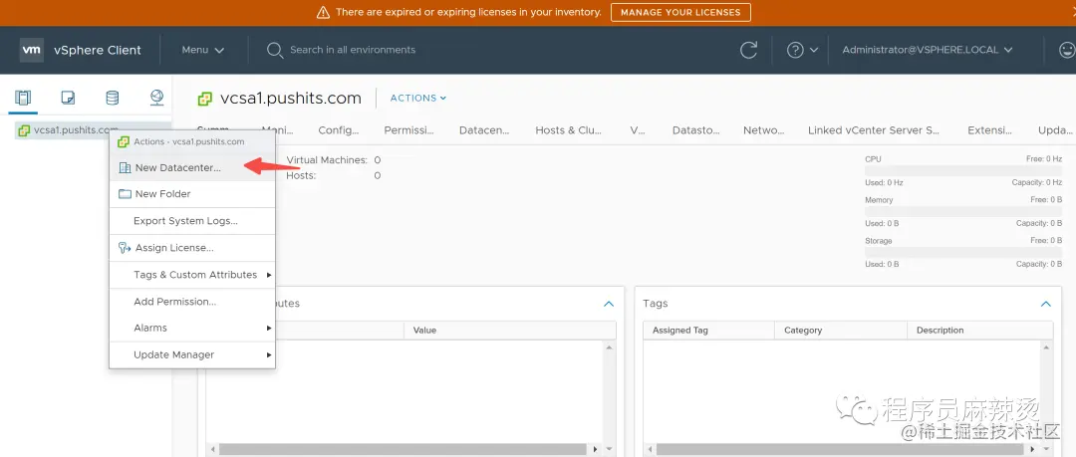Viewport: 1076px width, 457px height.
Task: Select Assign License... menu entry
Action: tap(192, 248)
